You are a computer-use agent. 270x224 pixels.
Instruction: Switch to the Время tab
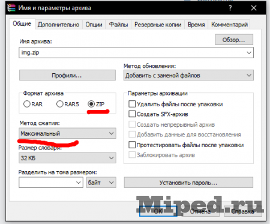pyautogui.click(x=196, y=25)
